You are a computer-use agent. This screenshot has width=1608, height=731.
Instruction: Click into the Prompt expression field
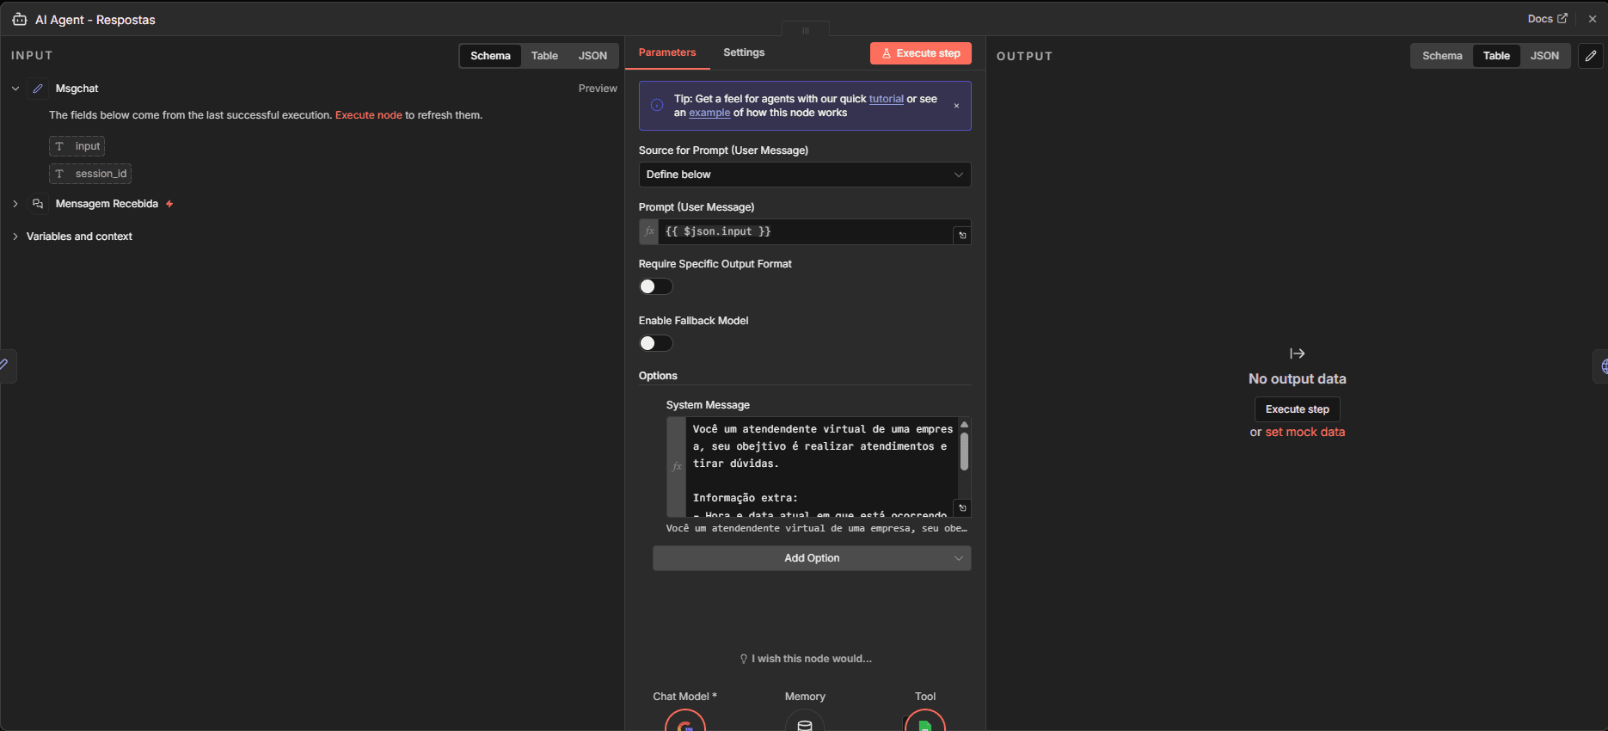pyautogui.click(x=805, y=231)
